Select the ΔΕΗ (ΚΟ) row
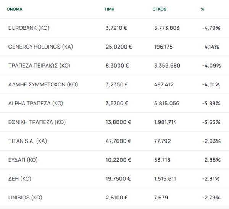 [x=114, y=178]
